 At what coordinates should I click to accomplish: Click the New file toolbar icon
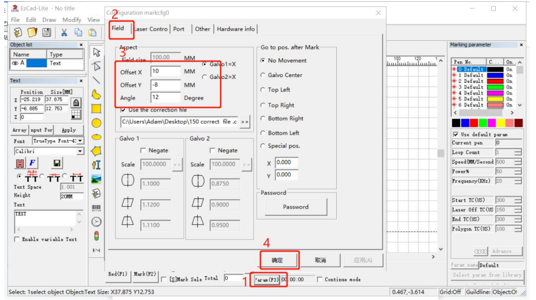(x=18, y=33)
